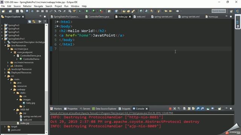Click the debug Terminate (stop) toolbar icon

coord(47,11)
